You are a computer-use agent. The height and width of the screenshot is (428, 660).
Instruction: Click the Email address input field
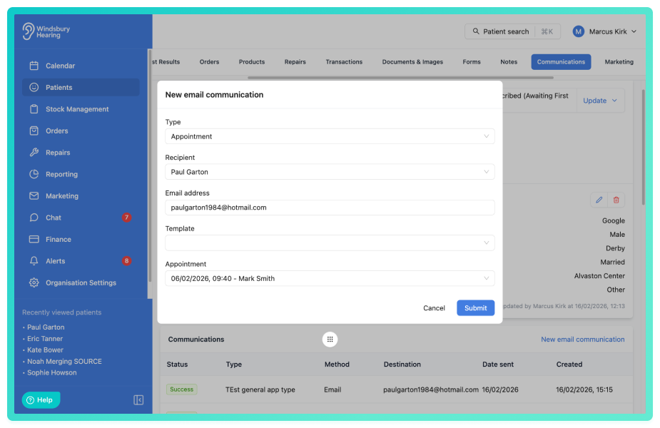330,208
